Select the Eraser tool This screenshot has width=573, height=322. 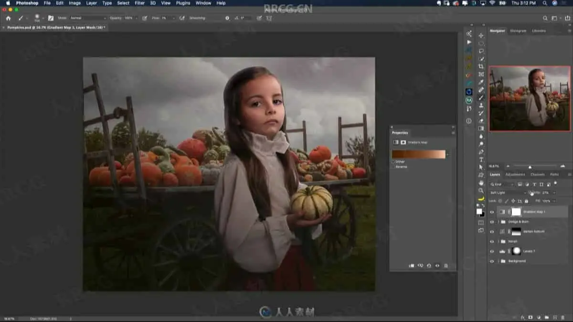(x=481, y=121)
